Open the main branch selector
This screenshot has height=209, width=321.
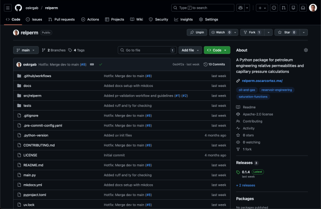[26, 50]
